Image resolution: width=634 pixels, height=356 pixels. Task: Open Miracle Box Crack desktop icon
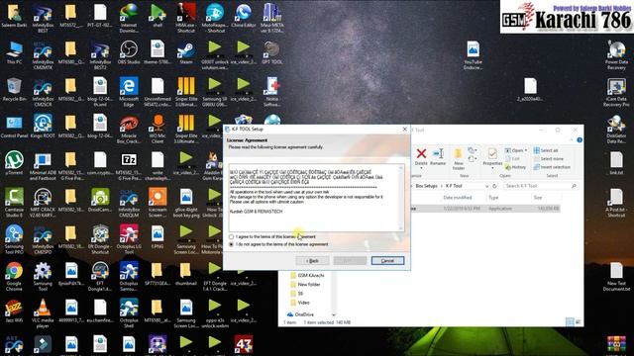[129, 130]
